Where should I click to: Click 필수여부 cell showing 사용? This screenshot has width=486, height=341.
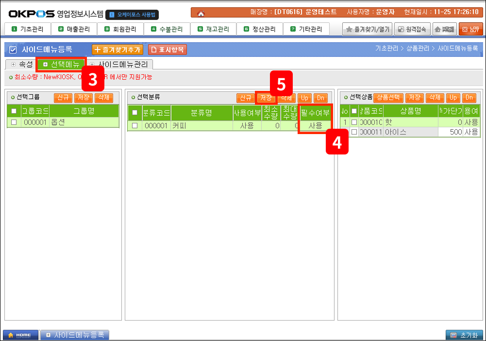tap(315, 126)
